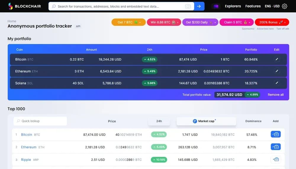Open the ENG · USD language currency selector

(x=272, y=6)
